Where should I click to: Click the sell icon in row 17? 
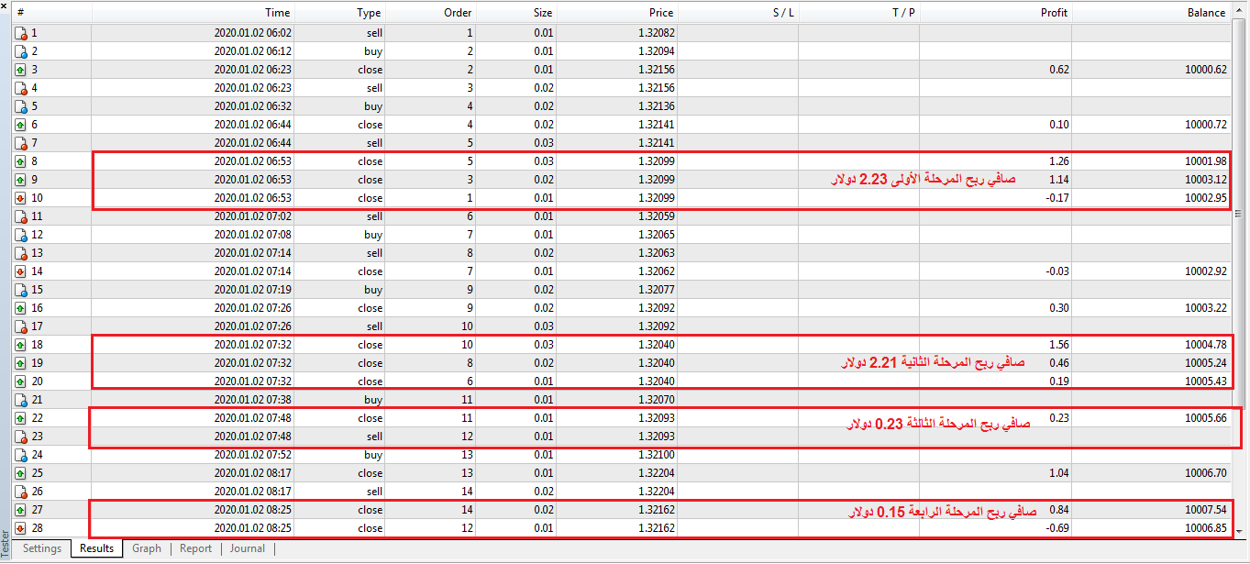pyautogui.click(x=21, y=326)
